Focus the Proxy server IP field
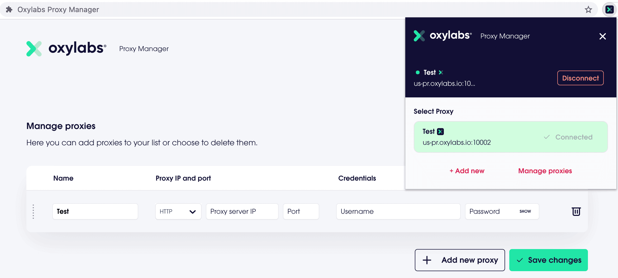This screenshot has width=618, height=278. point(242,211)
